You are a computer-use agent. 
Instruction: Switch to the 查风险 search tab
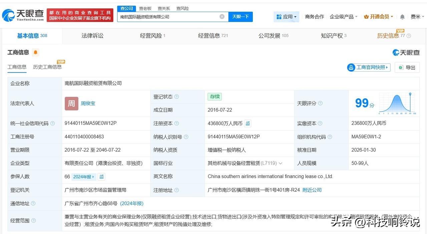182,8
